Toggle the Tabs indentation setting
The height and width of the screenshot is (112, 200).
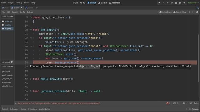pos(196,103)
